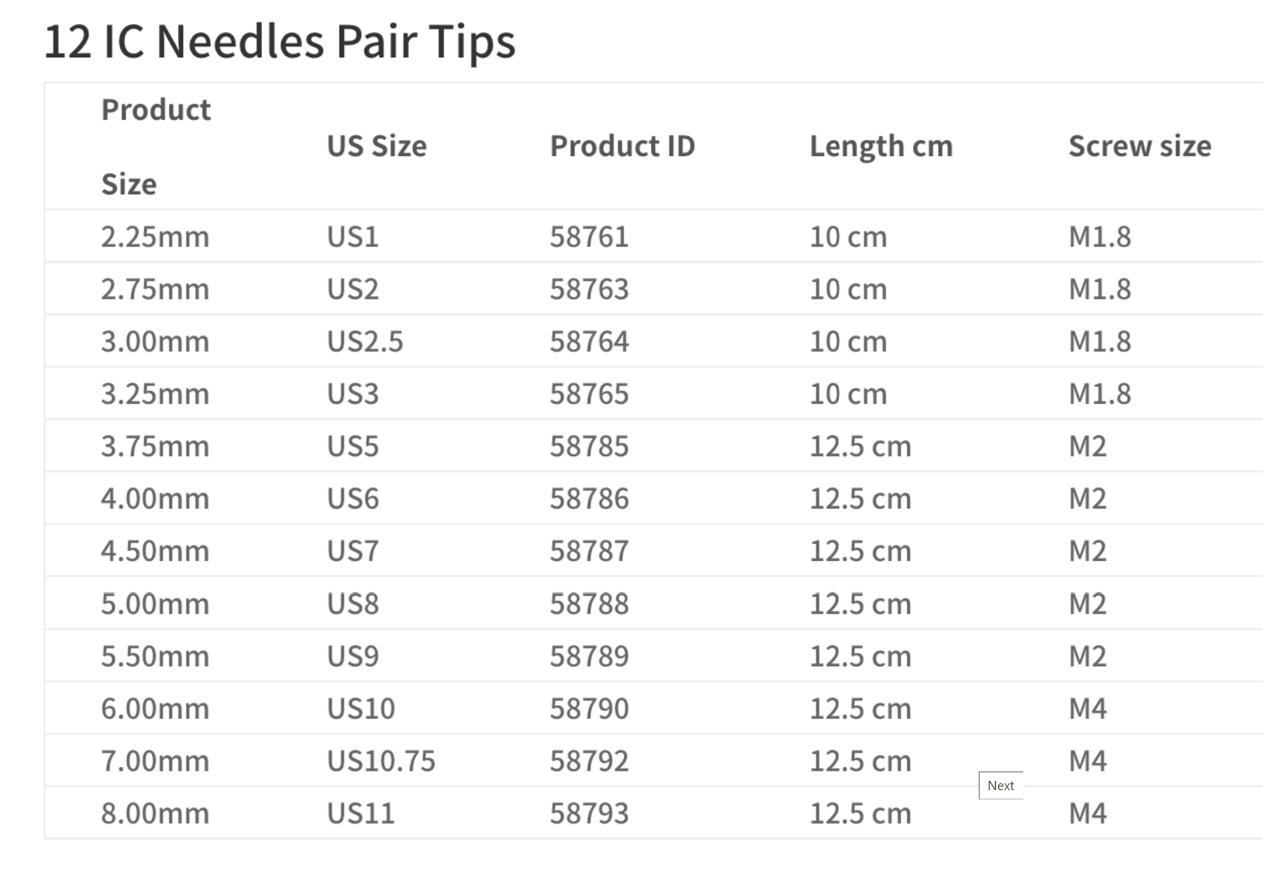Click the Length cm column header
Viewport: 1263px width, 885px height.
click(881, 147)
